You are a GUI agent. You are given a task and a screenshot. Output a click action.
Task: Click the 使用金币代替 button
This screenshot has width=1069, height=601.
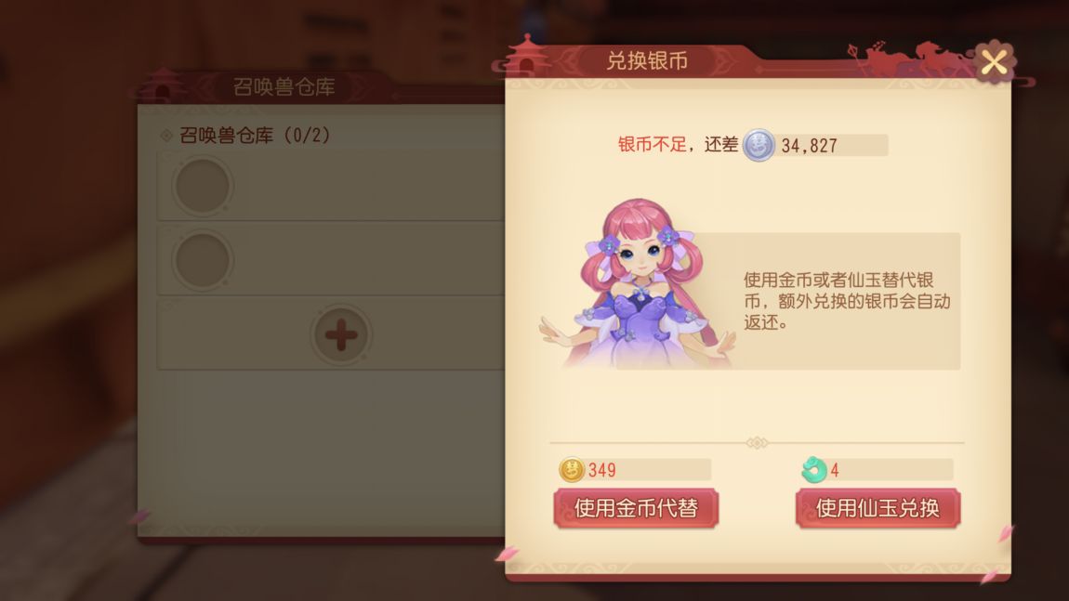pyautogui.click(x=636, y=508)
